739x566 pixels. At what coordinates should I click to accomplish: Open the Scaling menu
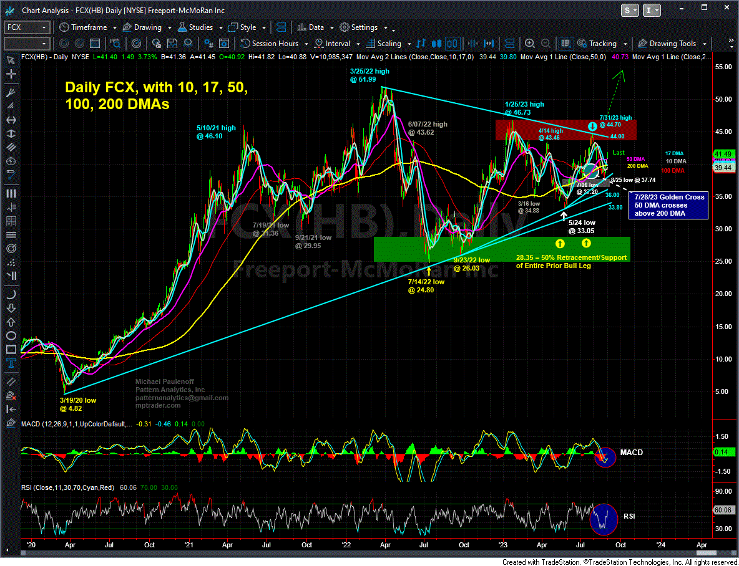[x=388, y=44]
